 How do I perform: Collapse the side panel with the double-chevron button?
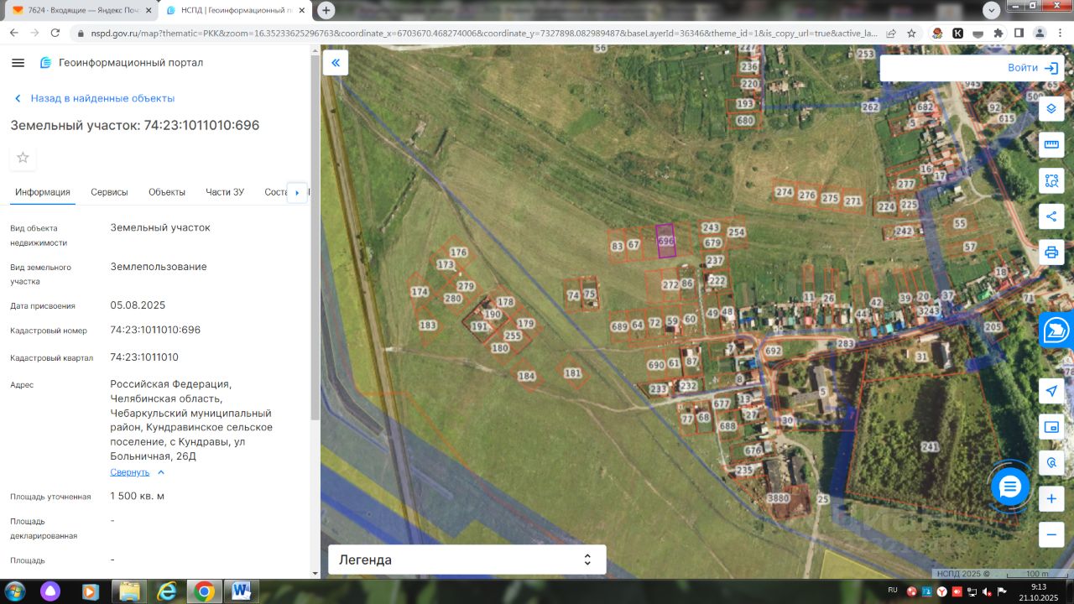(x=336, y=63)
